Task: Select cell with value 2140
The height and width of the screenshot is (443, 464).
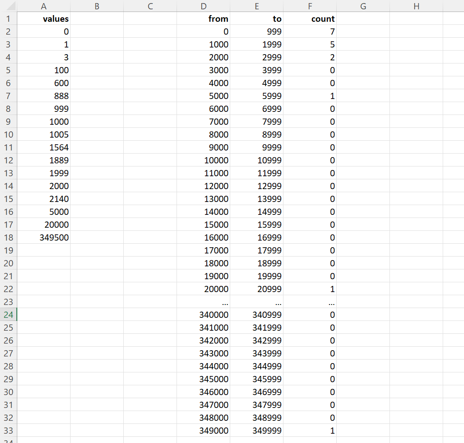Action: click(x=44, y=199)
